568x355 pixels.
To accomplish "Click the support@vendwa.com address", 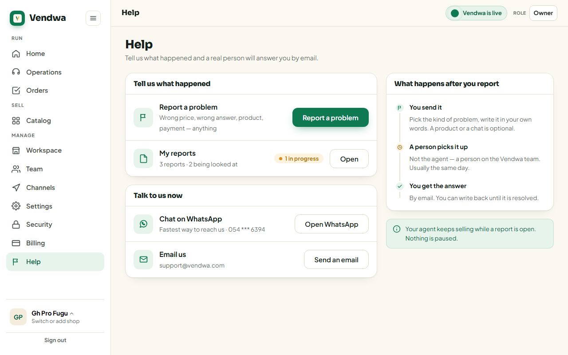I will [x=192, y=265].
